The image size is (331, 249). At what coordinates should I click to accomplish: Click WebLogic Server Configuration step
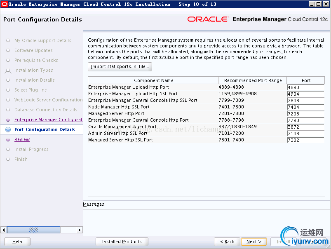48,100
